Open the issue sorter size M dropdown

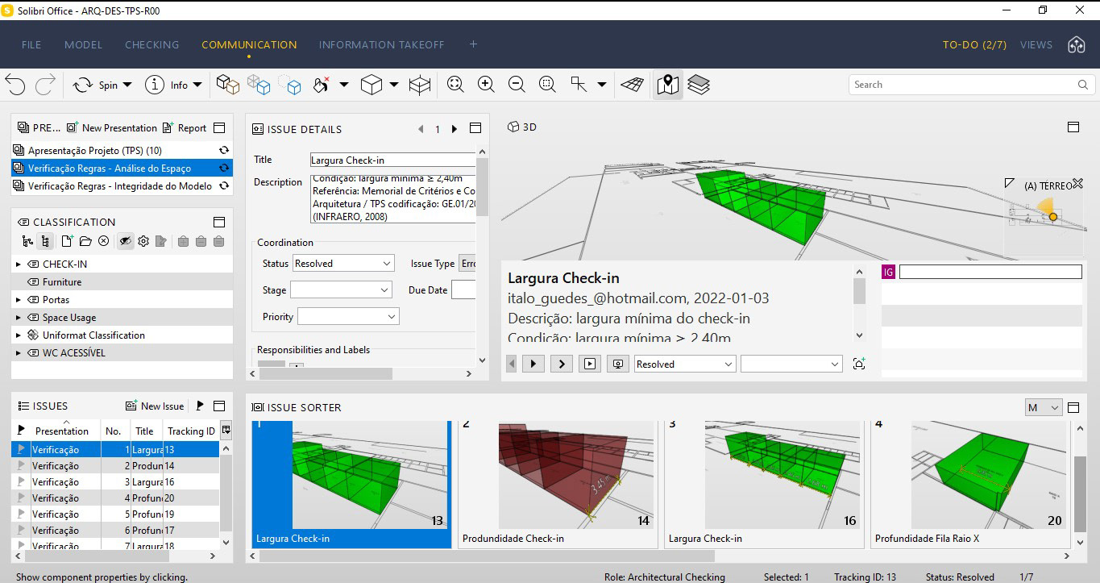[x=1044, y=408]
